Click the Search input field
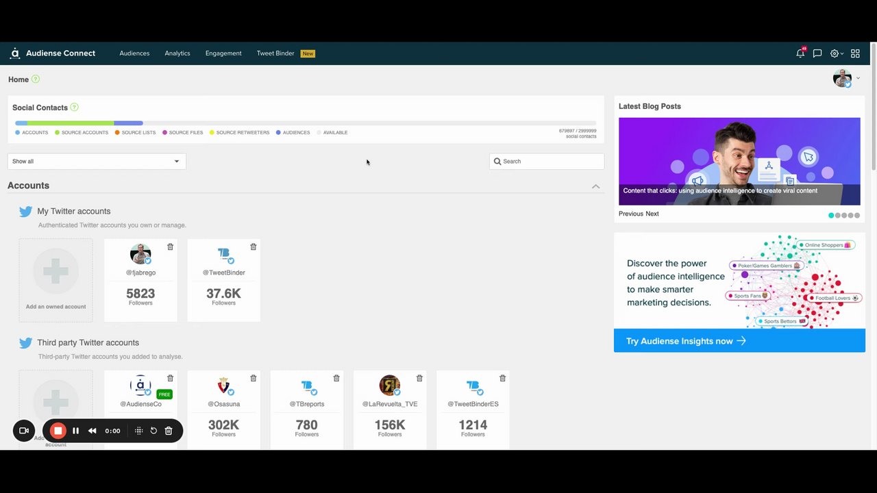The image size is (877, 493). tap(547, 162)
